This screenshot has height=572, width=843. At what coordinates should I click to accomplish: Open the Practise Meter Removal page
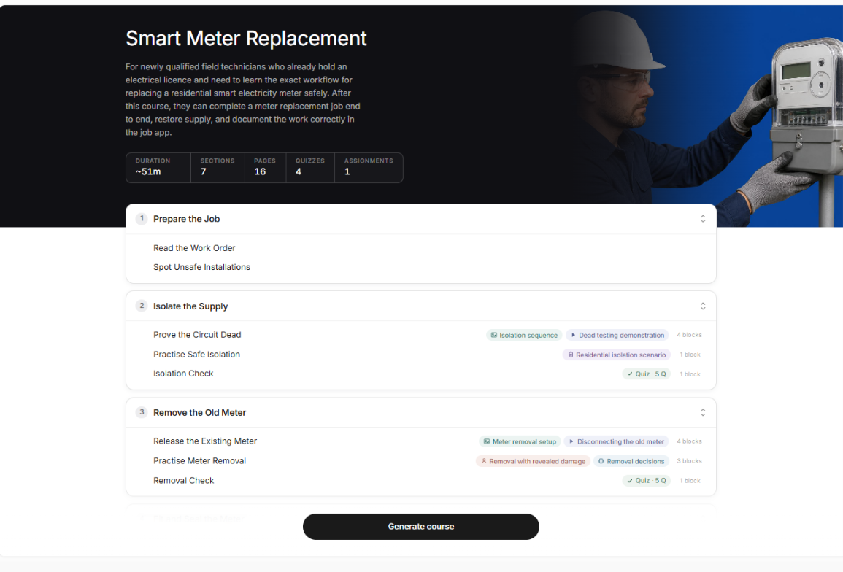[199, 460]
